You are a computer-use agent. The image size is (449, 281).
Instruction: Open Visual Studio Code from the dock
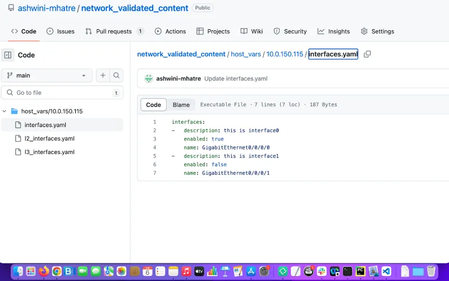point(386,271)
